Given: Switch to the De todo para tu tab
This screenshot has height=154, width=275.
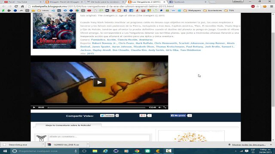Looking at the screenshot, I should [105, 2].
